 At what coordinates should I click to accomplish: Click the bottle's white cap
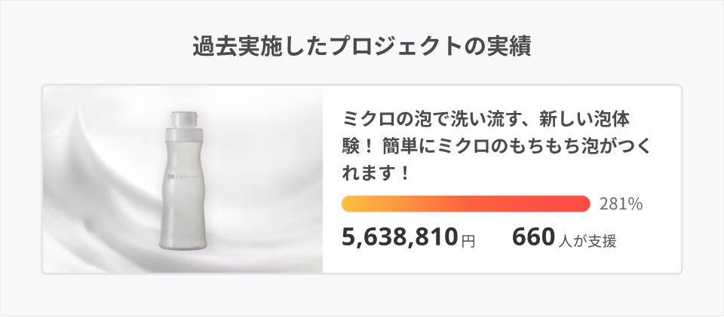(185, 122)
